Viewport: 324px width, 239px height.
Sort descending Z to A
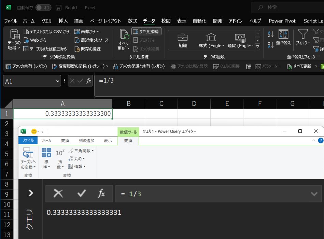click(x=270, y=45)
